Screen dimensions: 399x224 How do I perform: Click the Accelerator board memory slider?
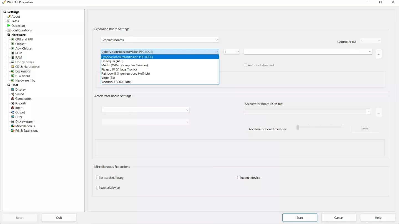pyautogui.click(x=320, y=127)
